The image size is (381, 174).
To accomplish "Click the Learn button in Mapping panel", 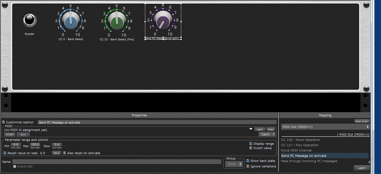I will tap(361, 168).
